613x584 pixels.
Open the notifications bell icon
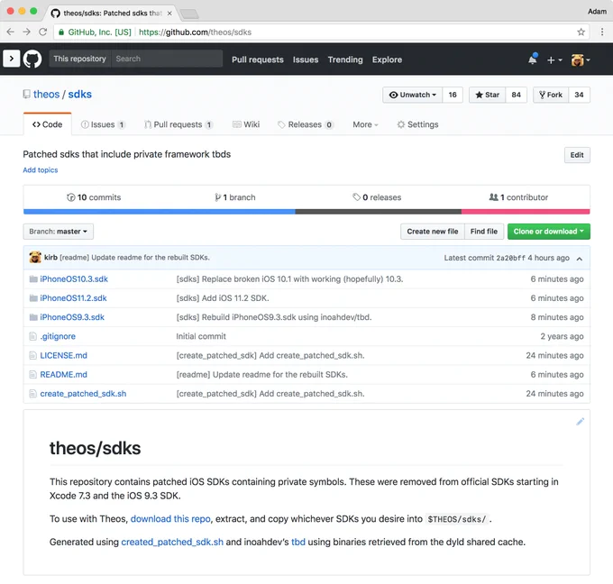533,59
